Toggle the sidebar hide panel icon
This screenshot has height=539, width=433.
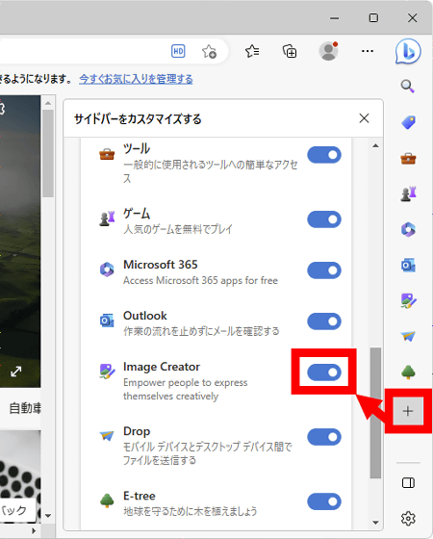click(408, 482)
